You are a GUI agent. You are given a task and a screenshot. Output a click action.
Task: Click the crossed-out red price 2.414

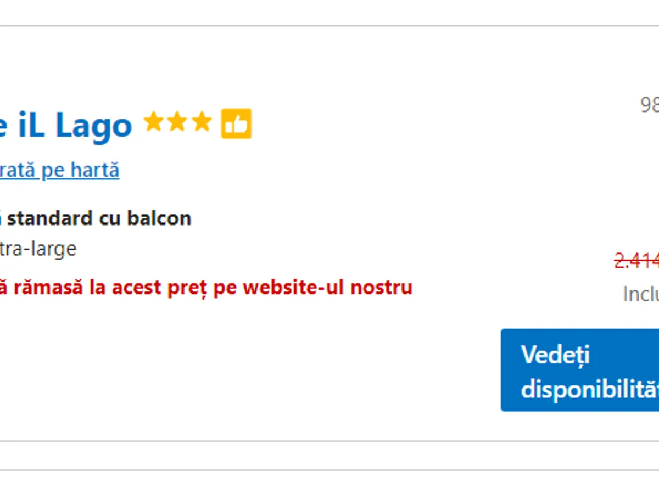tap(637, 261)
